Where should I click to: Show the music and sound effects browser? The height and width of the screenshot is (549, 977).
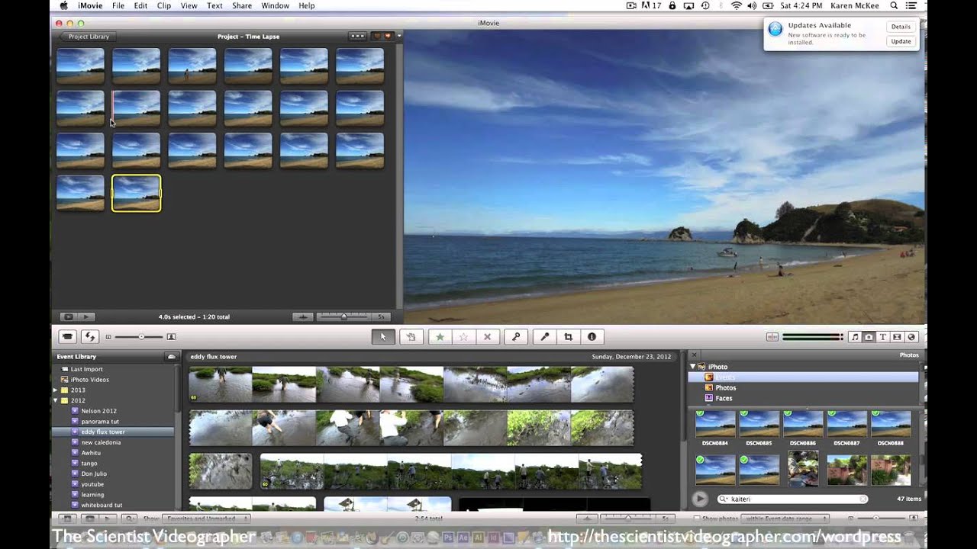(855, 337)
